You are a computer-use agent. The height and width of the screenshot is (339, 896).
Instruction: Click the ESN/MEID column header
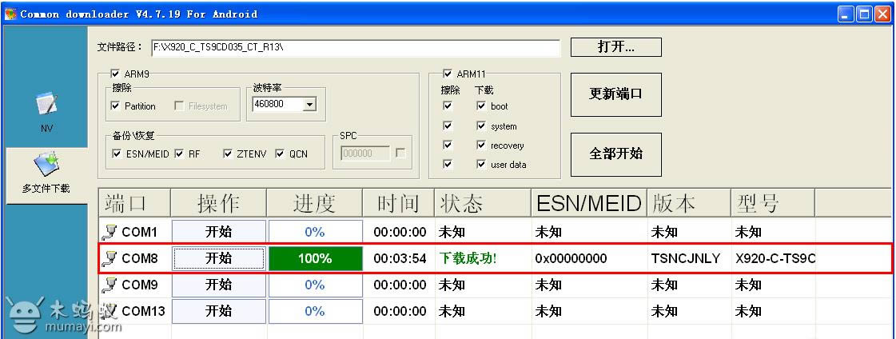588,204
